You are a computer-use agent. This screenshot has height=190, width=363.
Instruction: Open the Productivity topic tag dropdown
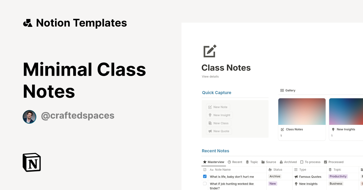tap(338, 176)
